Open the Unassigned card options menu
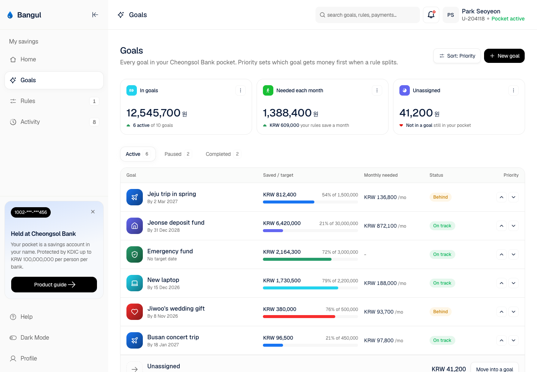Viewport: 537px width, 372px height. (x=514, y=90)
